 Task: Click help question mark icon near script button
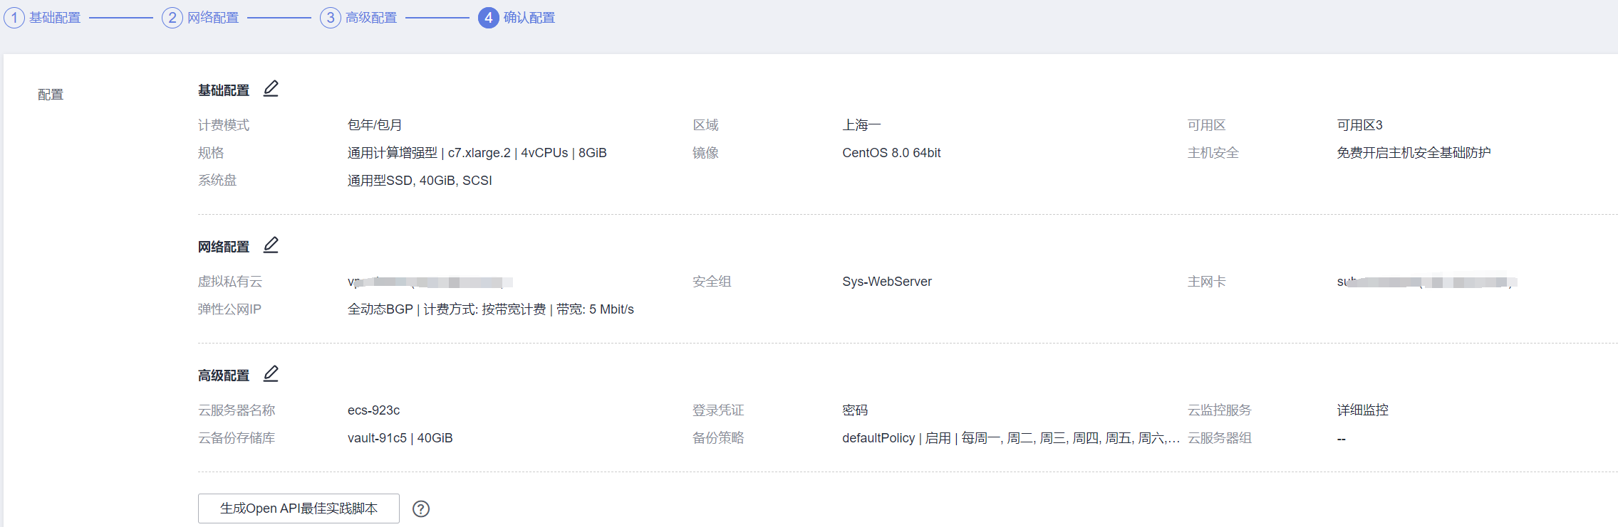coord(421,509)
